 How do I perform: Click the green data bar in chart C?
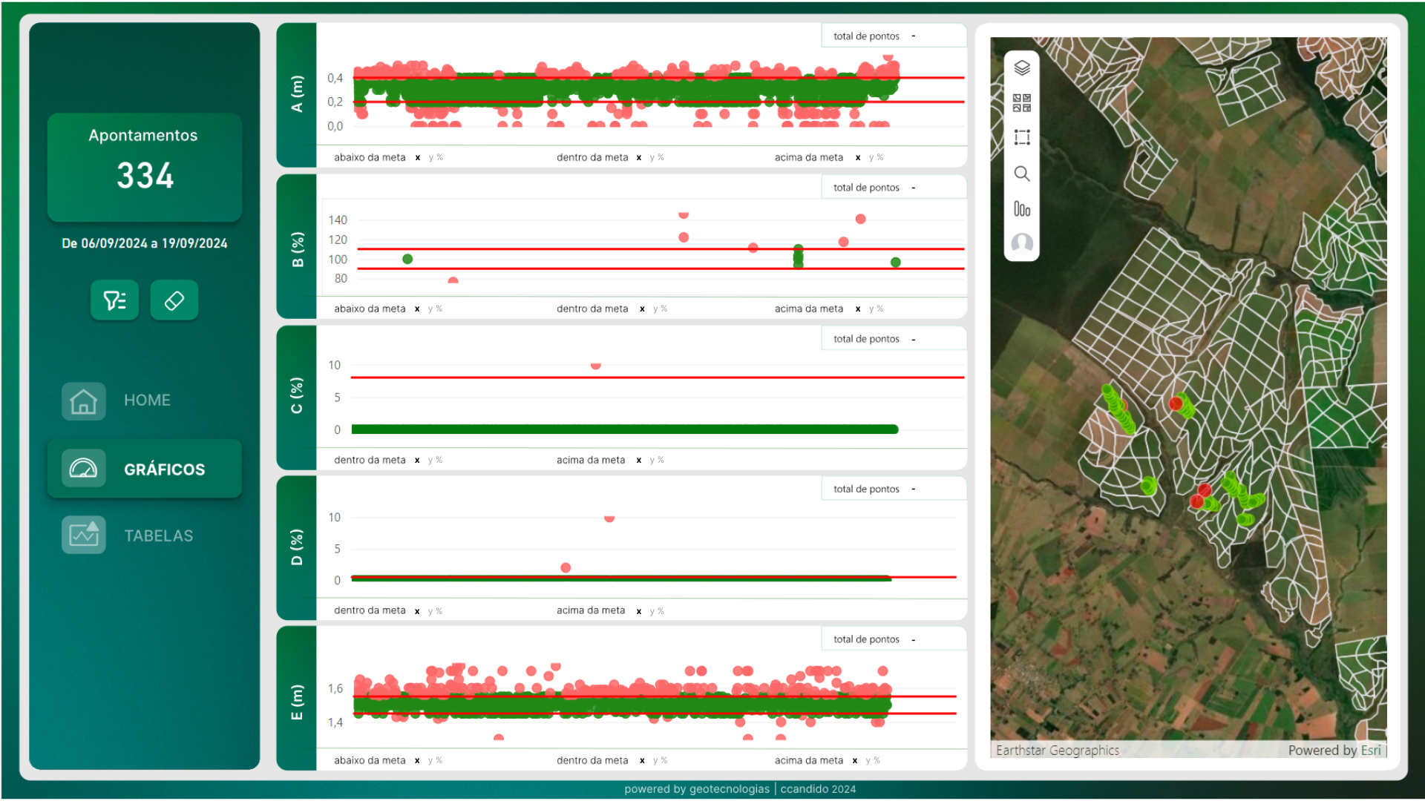pyautogui.click(x=623, y=429)
